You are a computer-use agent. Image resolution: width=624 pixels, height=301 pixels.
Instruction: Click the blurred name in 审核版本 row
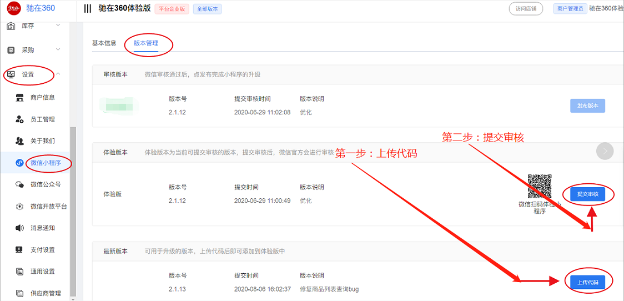119,106
